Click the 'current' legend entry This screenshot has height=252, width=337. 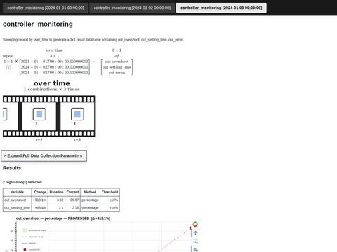[32, 249]
